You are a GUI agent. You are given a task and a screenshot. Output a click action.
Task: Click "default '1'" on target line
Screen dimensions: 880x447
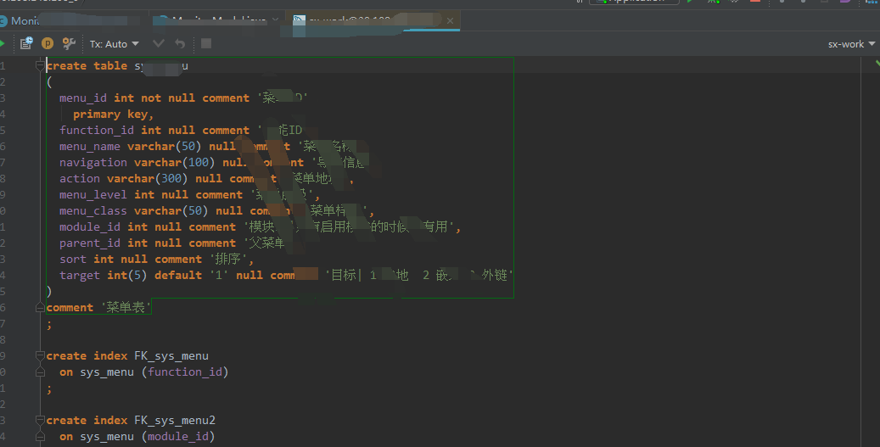(192, 276)
